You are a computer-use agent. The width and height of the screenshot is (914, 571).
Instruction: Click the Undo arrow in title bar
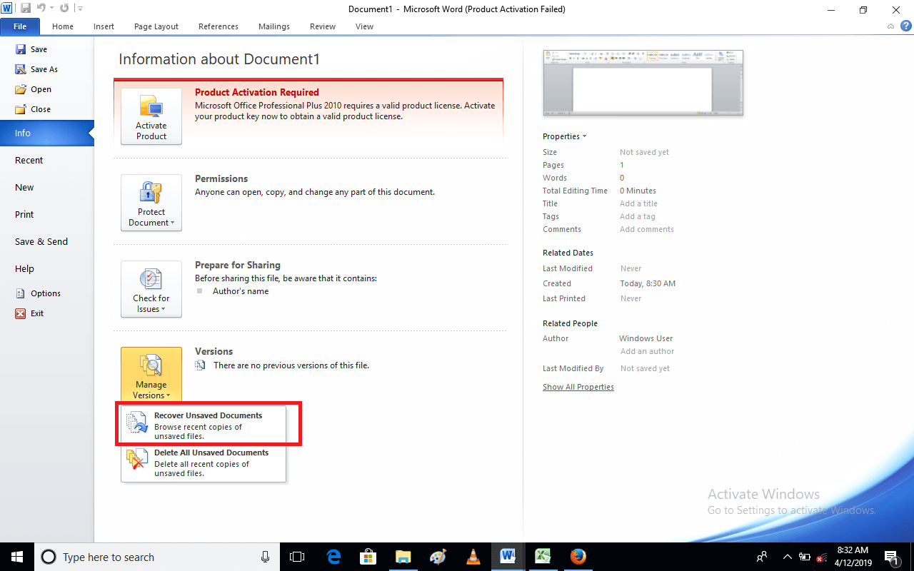coord(41,8)
